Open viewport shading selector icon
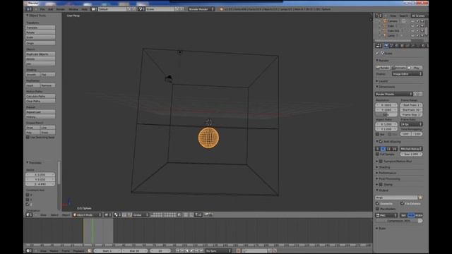452x254 pixels. pyautogui.click(x=107, y=214)
